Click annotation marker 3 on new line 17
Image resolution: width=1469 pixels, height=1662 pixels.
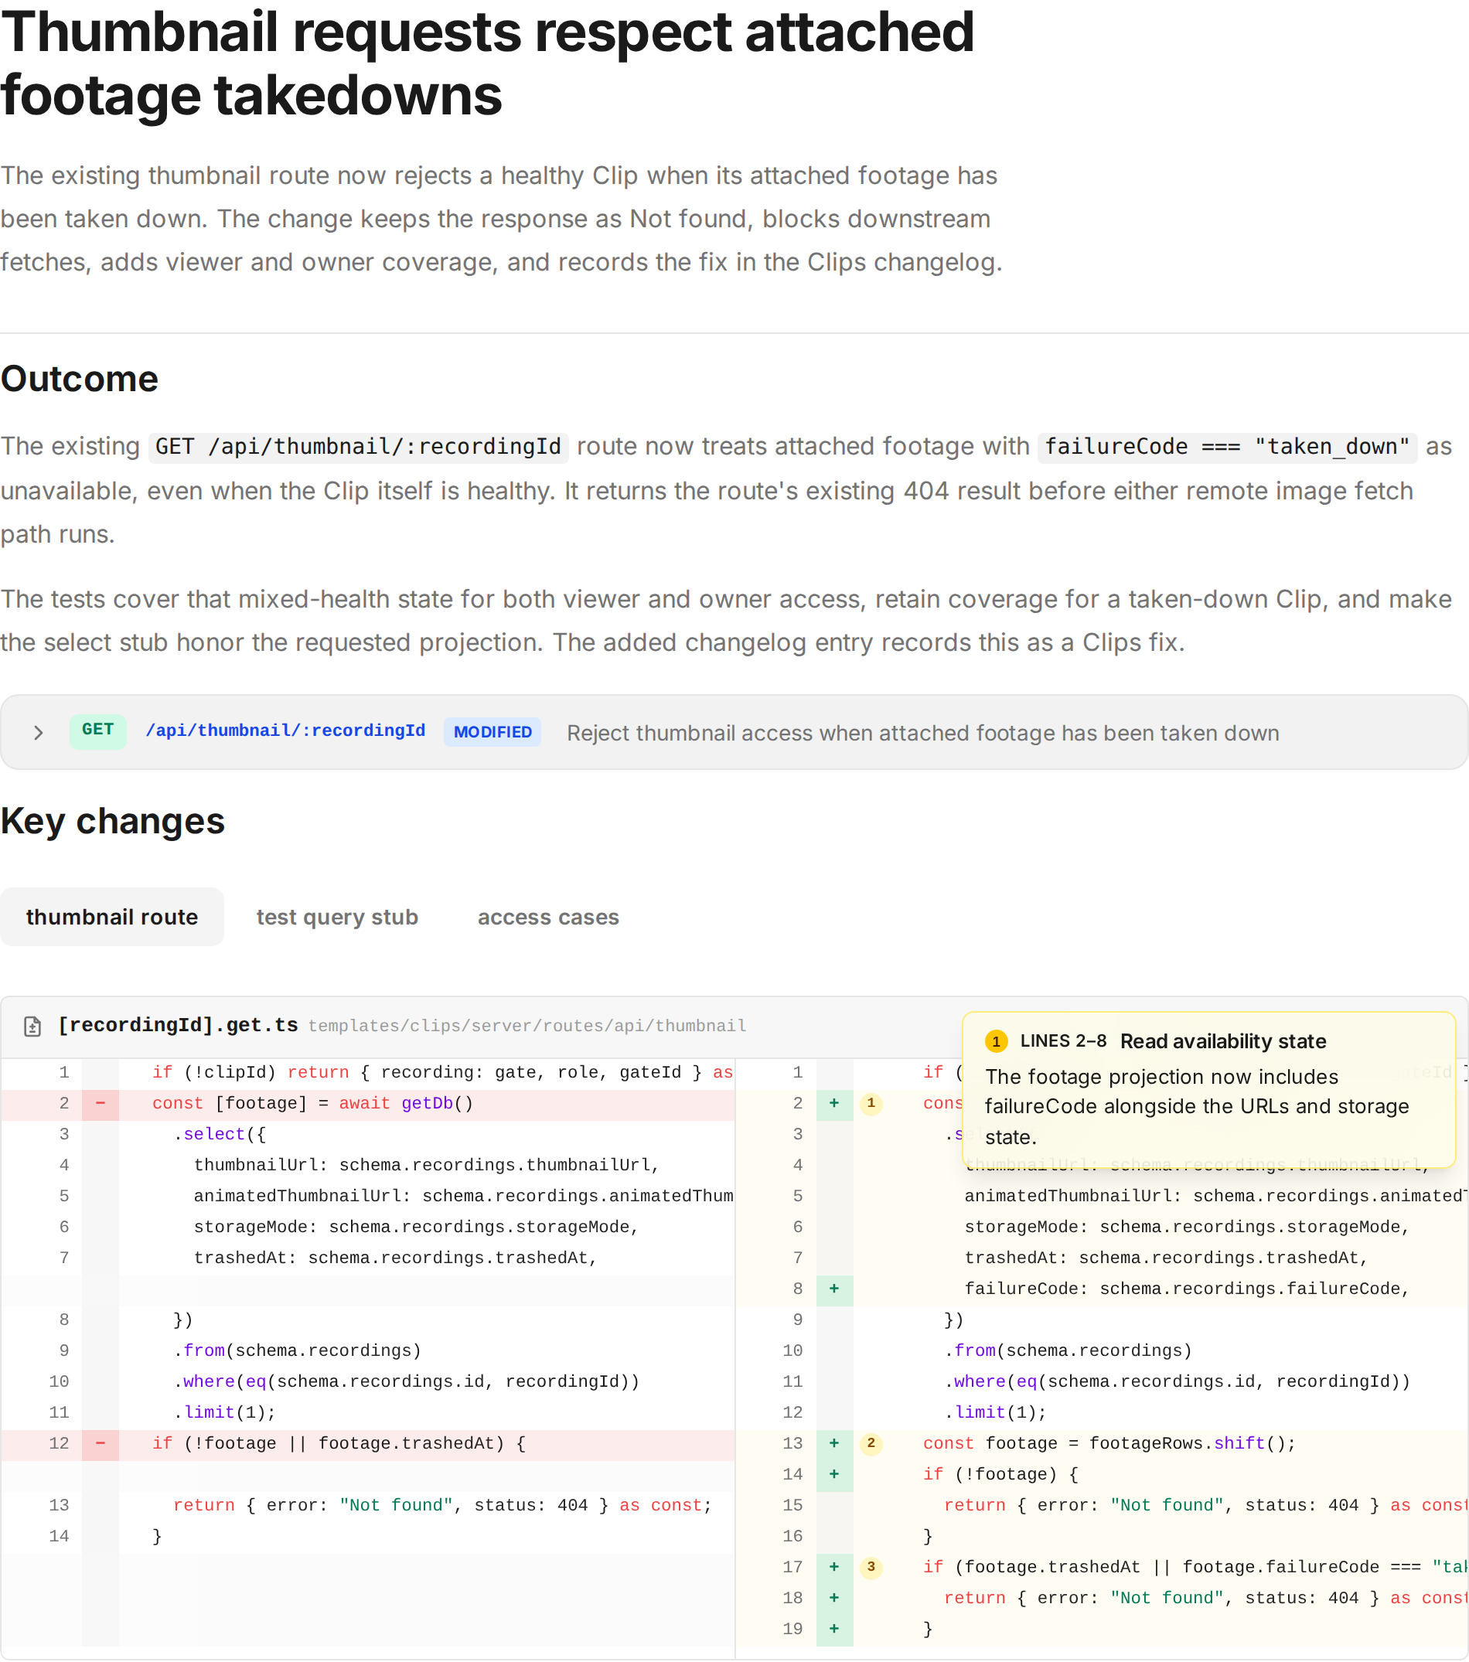pyautogui.click(x=871, y=1567)
